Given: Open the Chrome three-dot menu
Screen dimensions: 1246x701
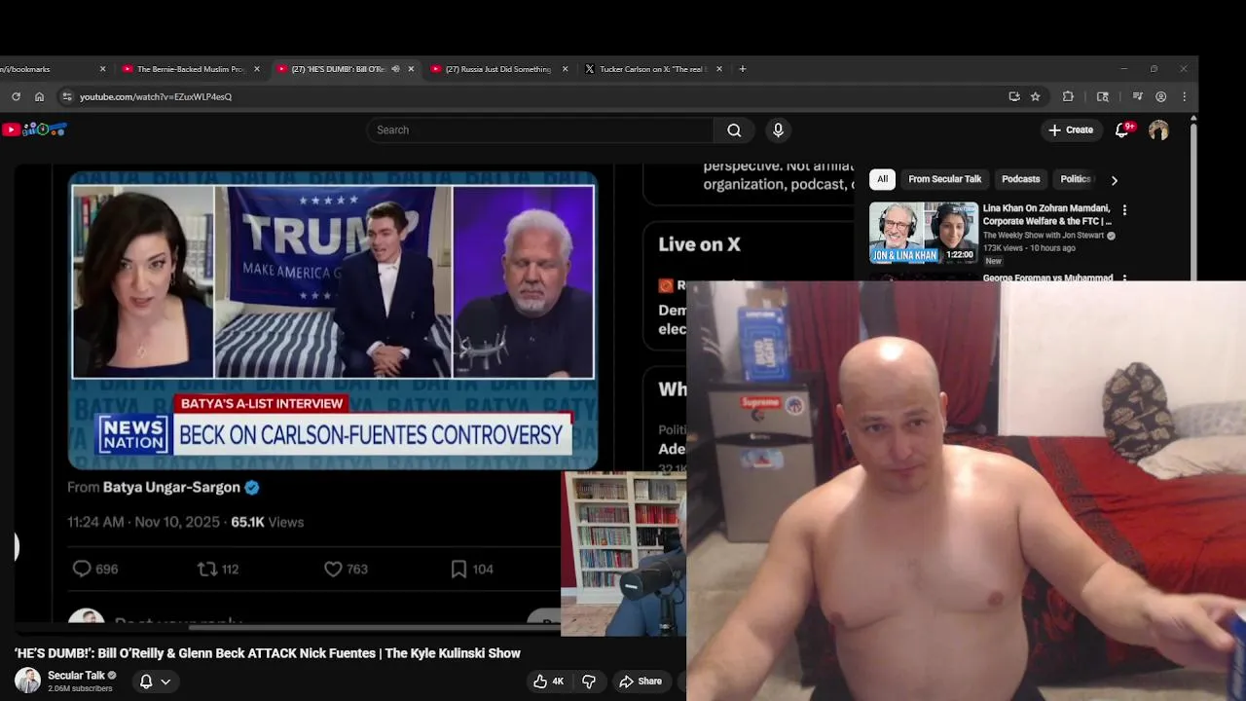Looking at the screenshot, I should 1184,96.
